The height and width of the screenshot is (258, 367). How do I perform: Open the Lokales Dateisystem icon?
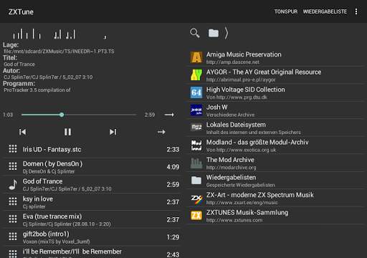pyautogui.click(x=196, y=128)
